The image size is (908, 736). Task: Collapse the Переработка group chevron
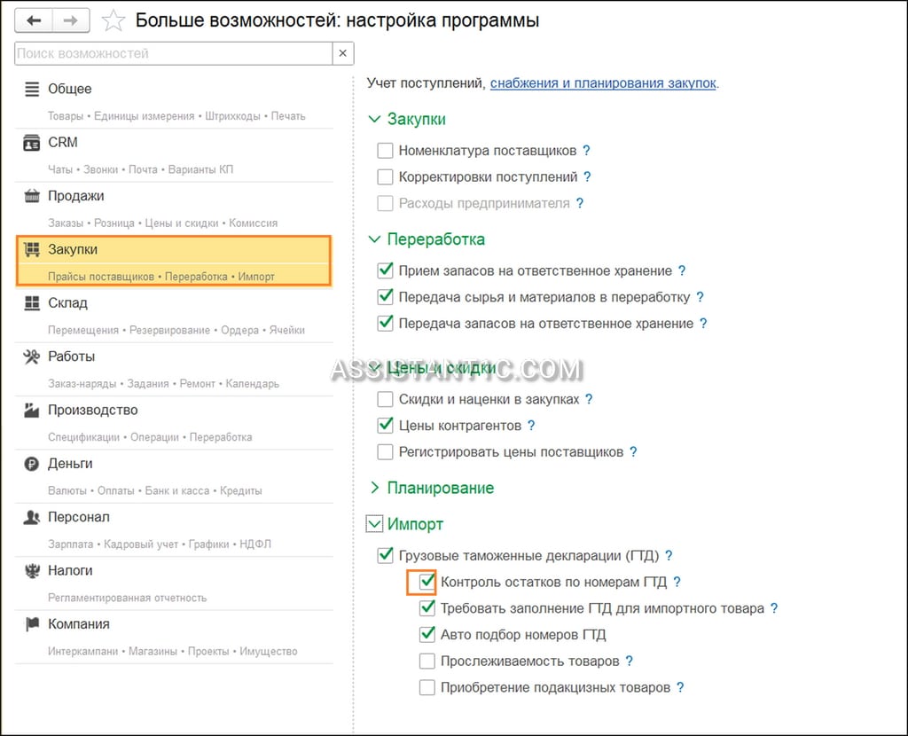(x=375, y=239)
